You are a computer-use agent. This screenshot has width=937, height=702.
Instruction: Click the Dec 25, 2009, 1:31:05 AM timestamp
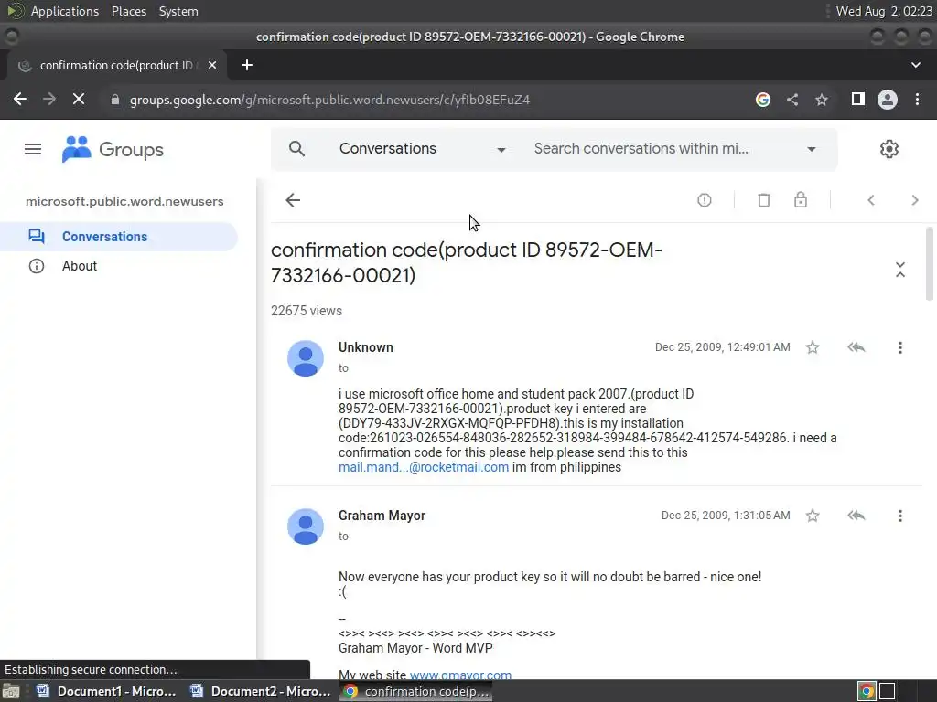coord(726,516)
